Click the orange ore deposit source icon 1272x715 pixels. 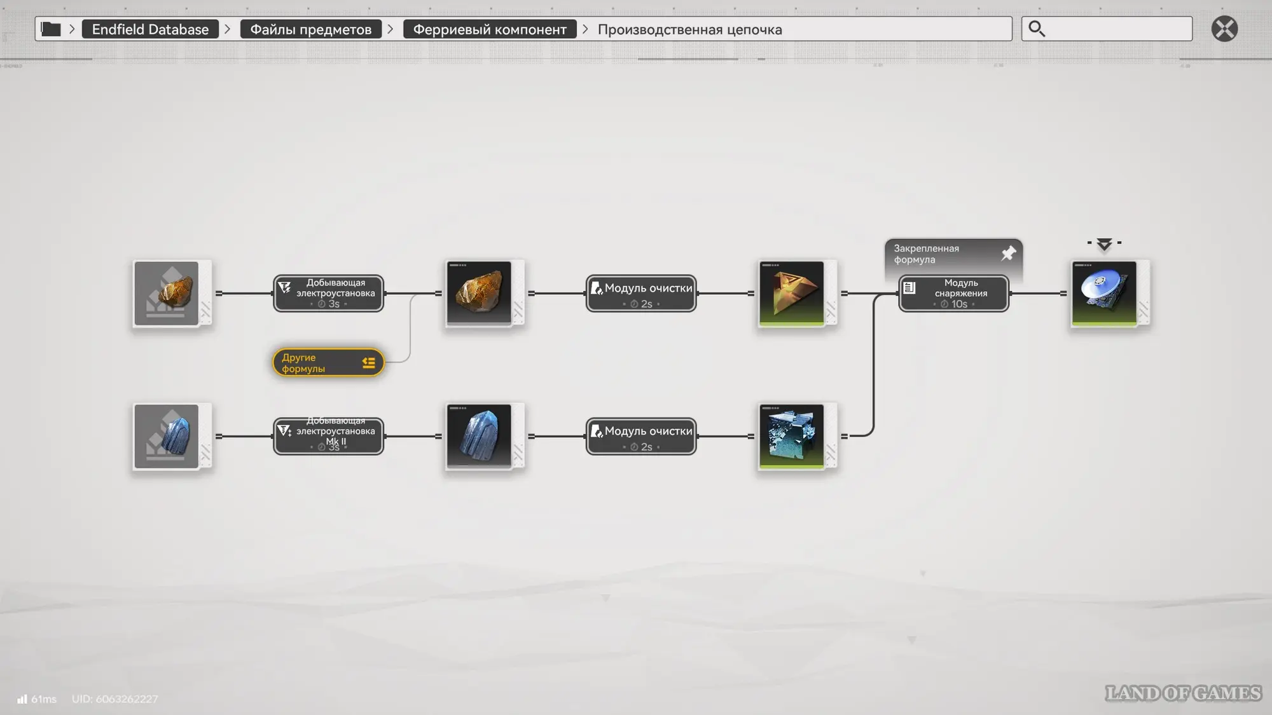point(167,293)
